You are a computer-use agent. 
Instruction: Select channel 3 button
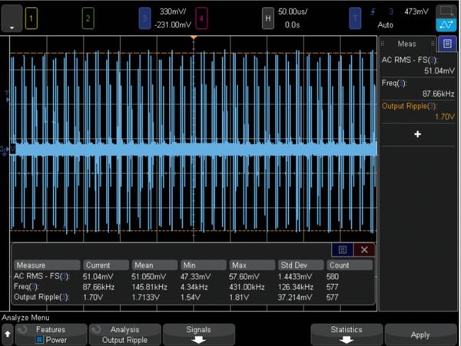[x=144, y=17]
